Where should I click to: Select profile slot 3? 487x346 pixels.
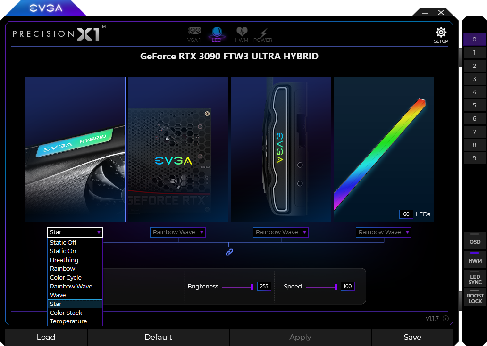474,79
